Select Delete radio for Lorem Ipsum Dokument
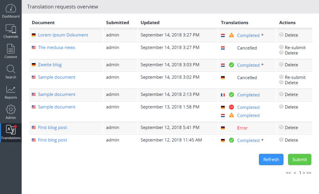Image resolution: width=319 pixels, height=194 pixels. [x=281, y=35]
